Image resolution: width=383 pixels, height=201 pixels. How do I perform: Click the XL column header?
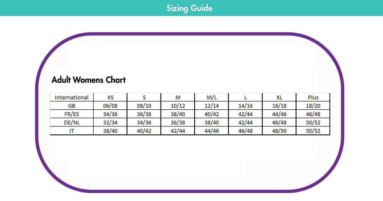point(279,97)
